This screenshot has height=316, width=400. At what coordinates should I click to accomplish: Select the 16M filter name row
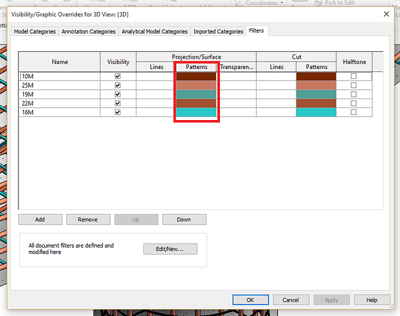pos(59,112)
